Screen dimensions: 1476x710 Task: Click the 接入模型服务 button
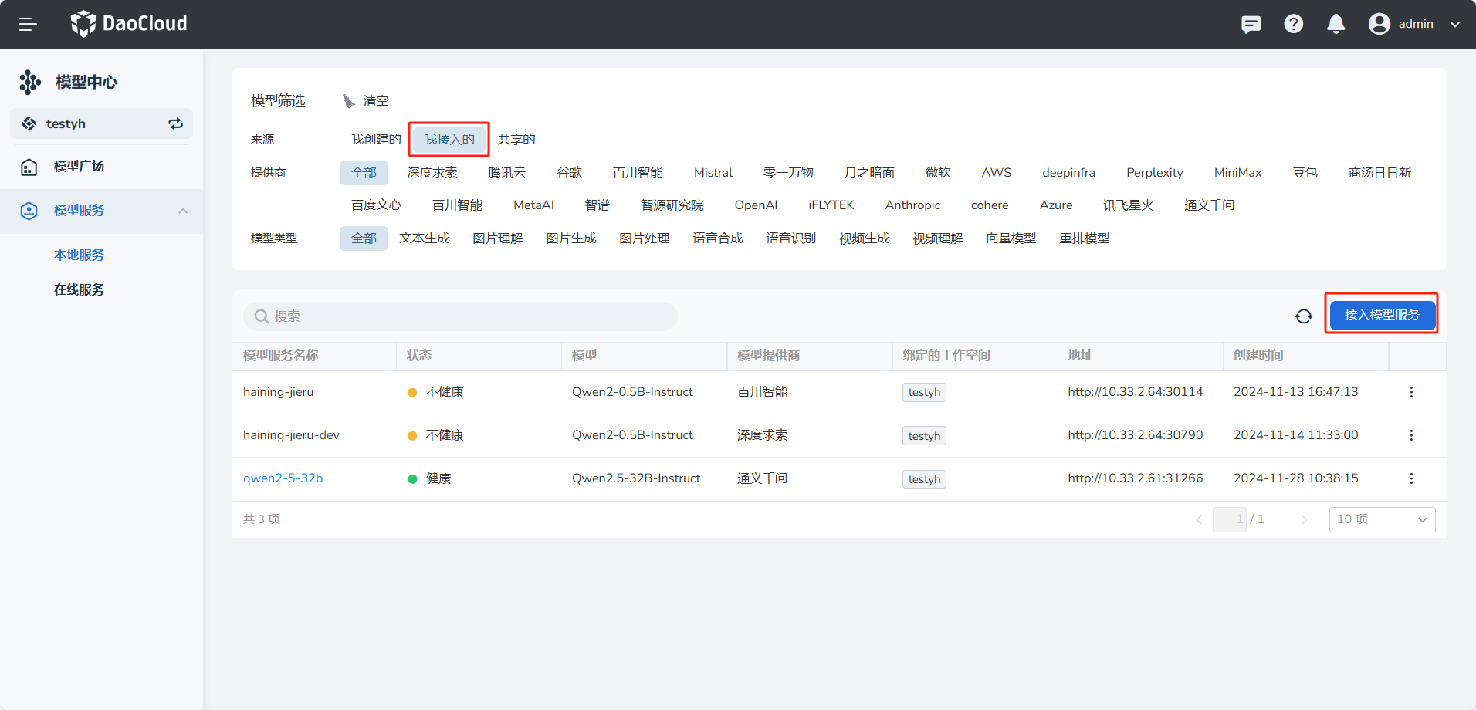point(1382,315)
